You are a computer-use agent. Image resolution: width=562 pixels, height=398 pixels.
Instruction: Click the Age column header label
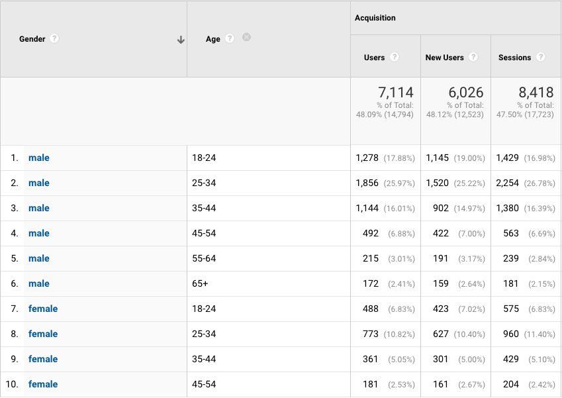coord(212,39)
